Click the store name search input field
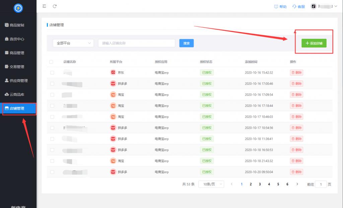The height and width of the screenshot is (208, 343). tap(136, 43)
